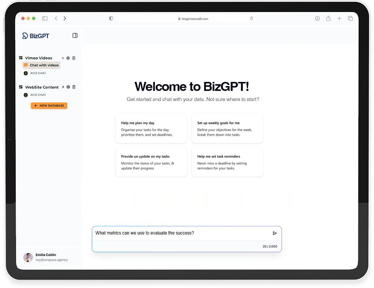Pick Help me set task reminders card
This screenshot has width=374, height=288.
[227, 162]
